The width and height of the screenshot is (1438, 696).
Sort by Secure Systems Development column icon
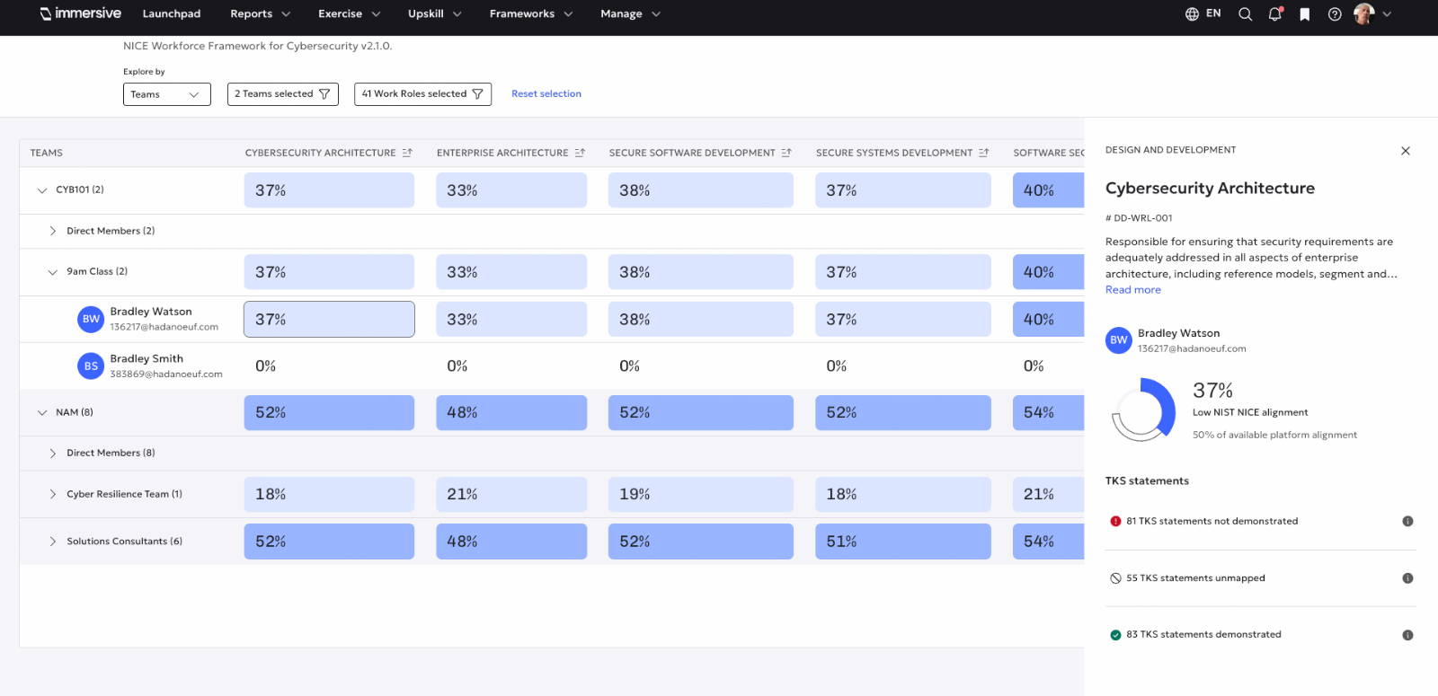pos(984,153)
